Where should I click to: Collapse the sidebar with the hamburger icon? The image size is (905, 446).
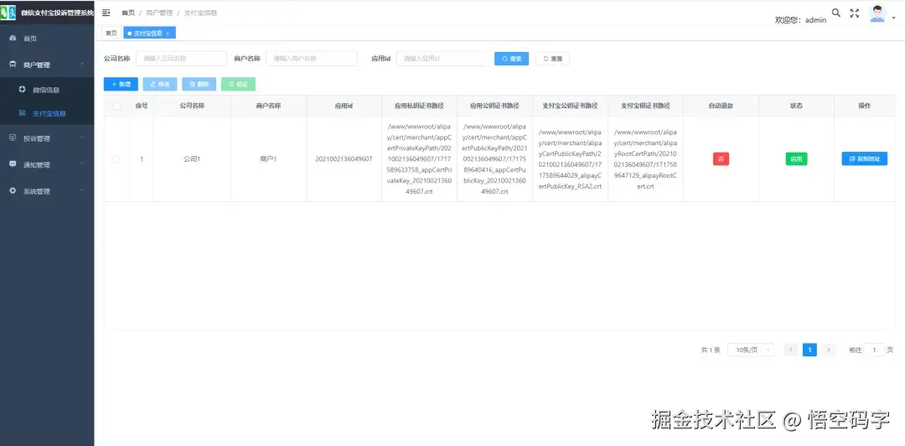click(106, 13)
